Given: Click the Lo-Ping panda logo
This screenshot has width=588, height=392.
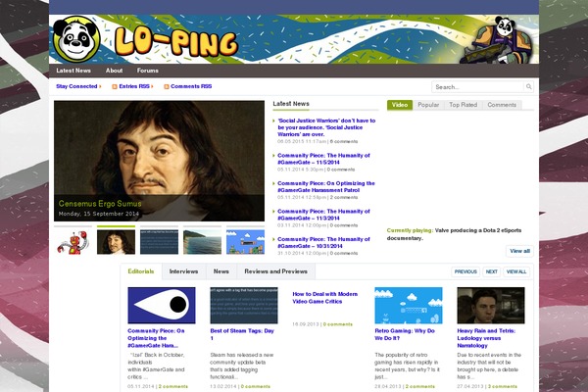Looking at the screenshot, I should click(x=76, y=39).
